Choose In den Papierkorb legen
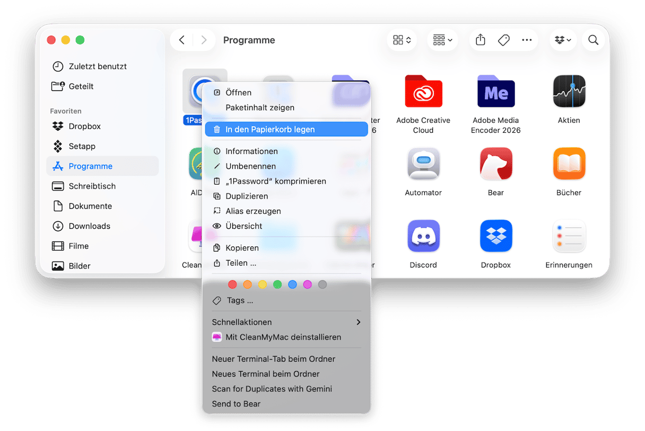645x431 pixels. coord(286,129)
